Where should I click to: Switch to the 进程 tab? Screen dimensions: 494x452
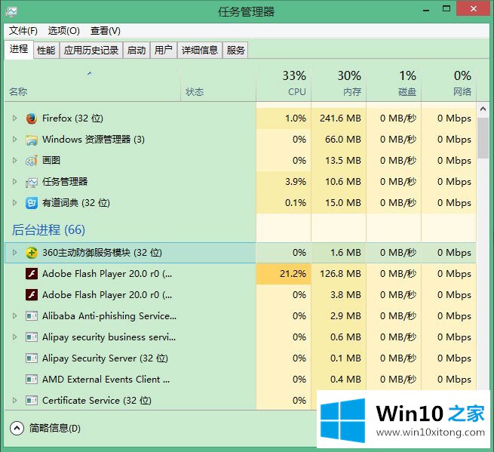click(19, 49)
